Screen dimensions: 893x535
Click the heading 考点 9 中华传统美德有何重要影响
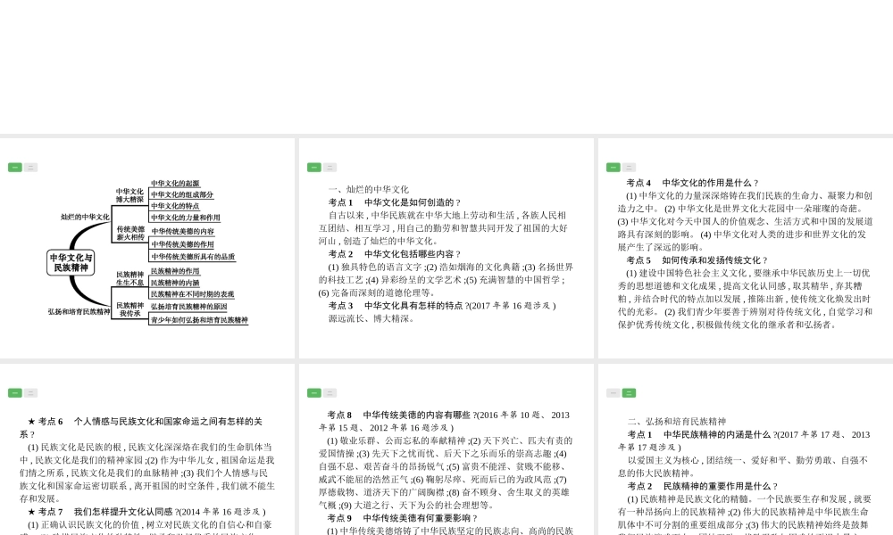(x=403, y=519)
